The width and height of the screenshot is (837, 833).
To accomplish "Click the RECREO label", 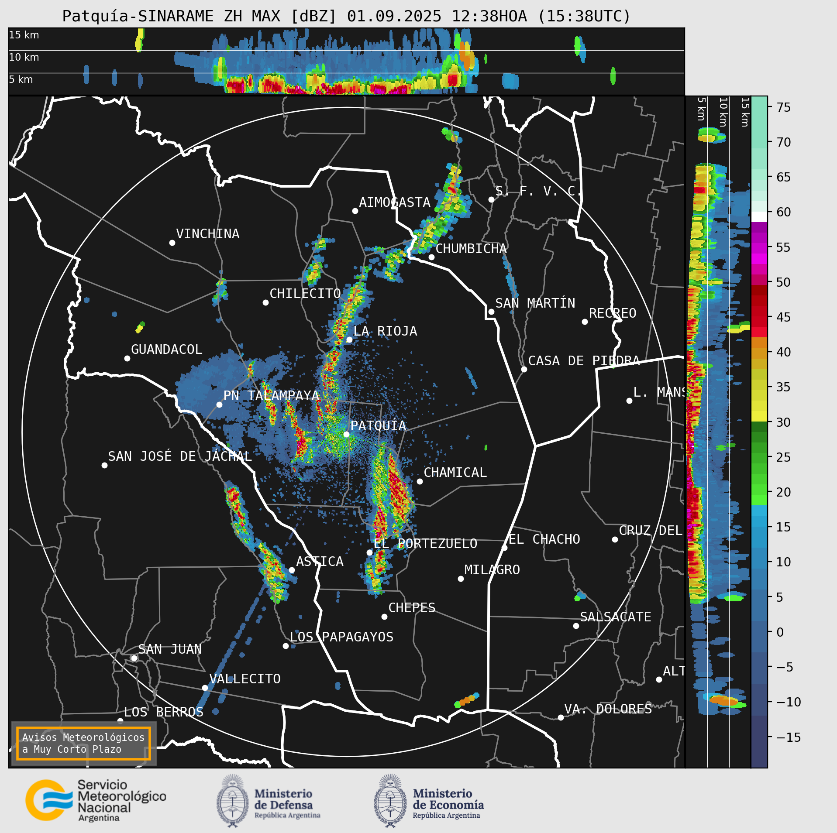I will pyautogui.click(x=613, y=313).
